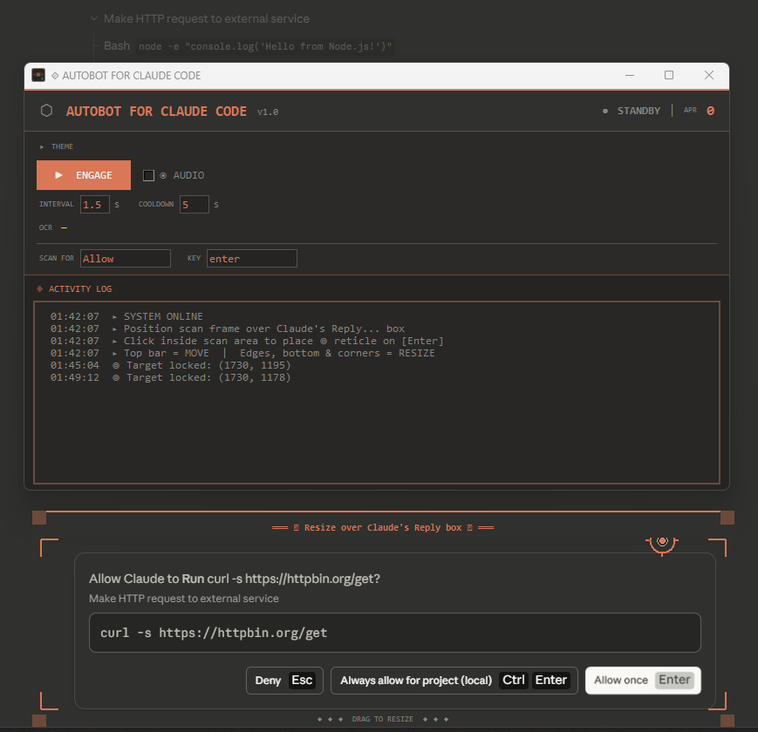Click the Bash node command line

tap(249, 46)
